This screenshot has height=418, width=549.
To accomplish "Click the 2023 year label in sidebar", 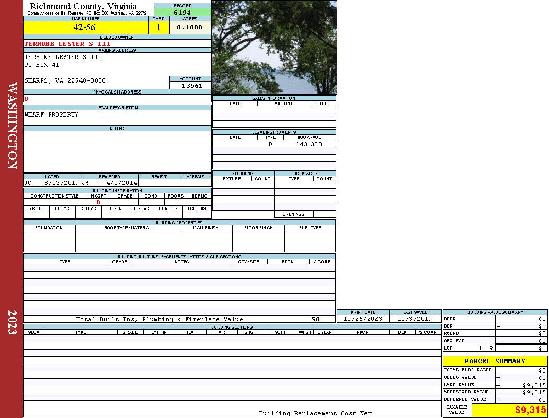I will [x=12, y=319].
